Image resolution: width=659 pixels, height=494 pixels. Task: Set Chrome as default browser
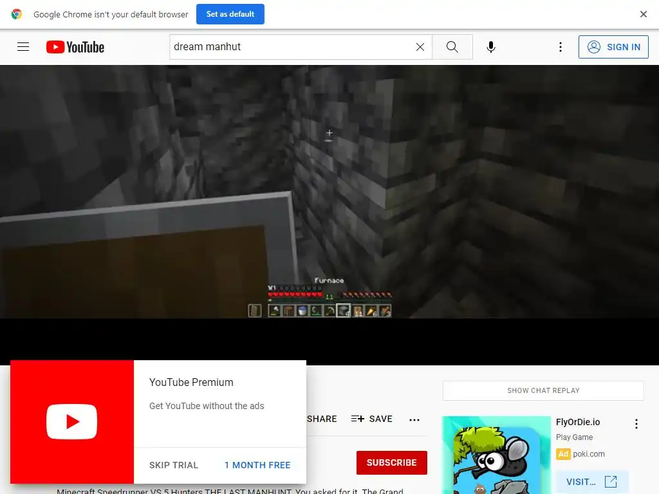230,14
